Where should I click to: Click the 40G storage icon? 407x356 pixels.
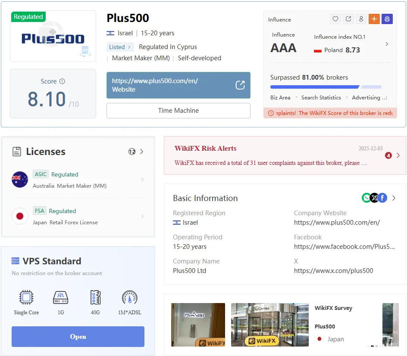(x=95, y=297)
